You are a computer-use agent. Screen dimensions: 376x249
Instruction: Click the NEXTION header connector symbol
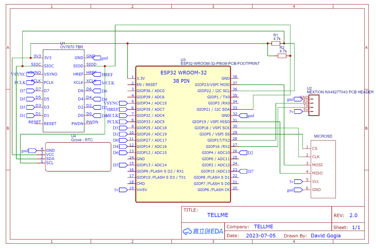click(x=314, y=105)
